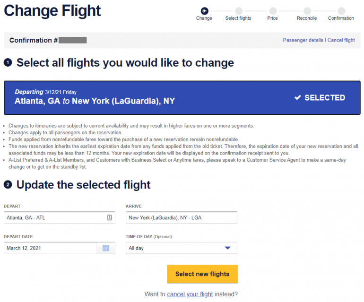Click the Change Flight page heading

click(52, 11)
